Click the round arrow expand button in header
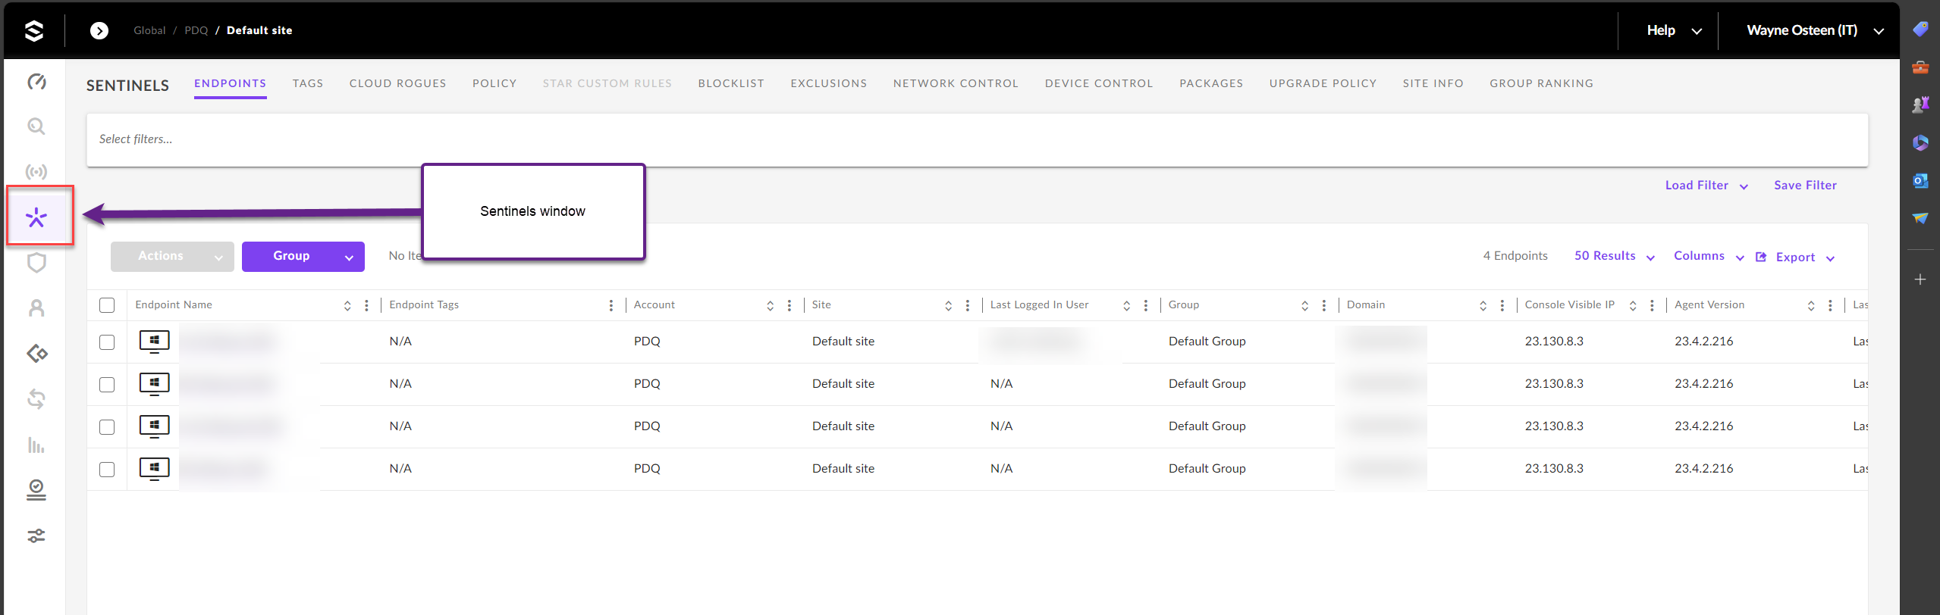Viewport: 1940px width, 615px height. click(x=99, y=30)
